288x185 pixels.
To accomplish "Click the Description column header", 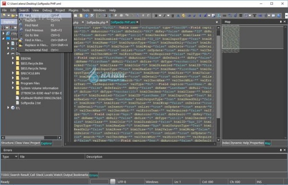I will [186, 157].
